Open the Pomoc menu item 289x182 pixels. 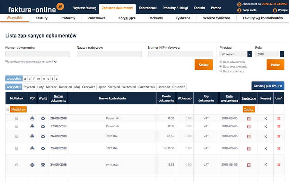click(x=216, y=8)
